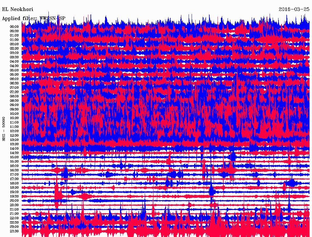Select the 14:30 time label

[x=14, y=153]
